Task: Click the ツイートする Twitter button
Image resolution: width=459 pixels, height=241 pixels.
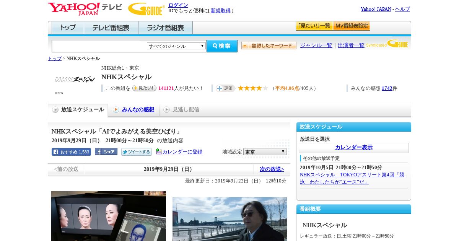Action: pyautogui.click(x=137, y=152)
